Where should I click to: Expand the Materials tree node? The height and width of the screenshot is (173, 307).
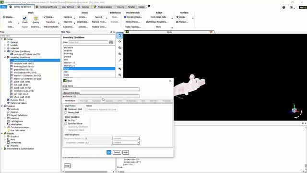[5, 48]
